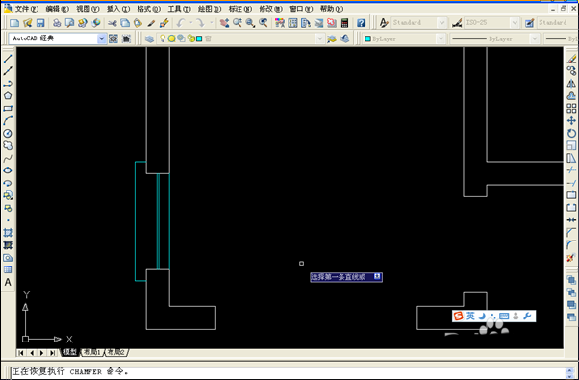Switch to the 布局2 layout tab

click(116, 352)
